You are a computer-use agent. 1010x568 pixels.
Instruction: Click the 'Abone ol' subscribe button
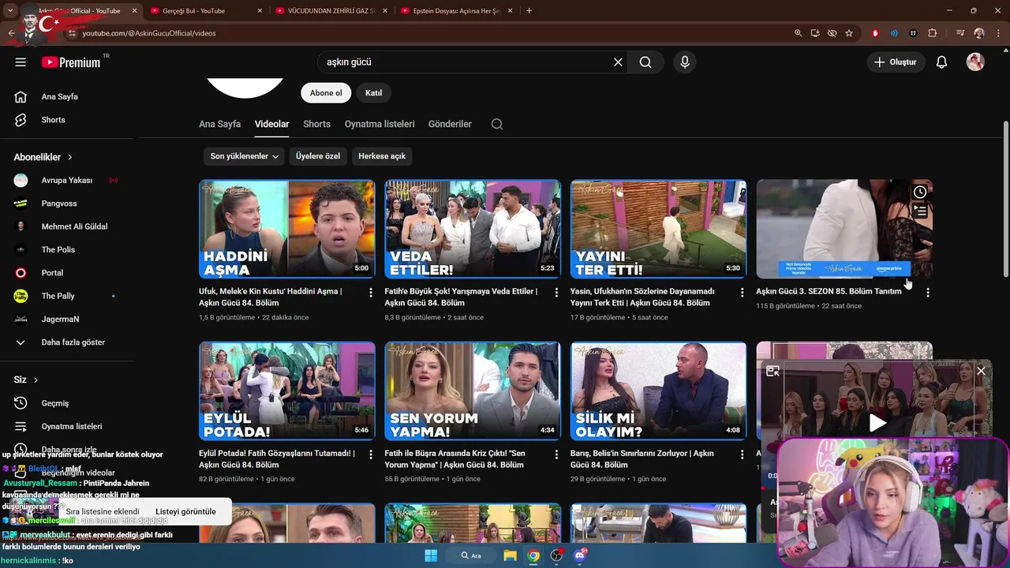[326, 93]
